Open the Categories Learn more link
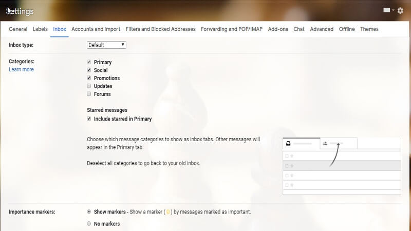 [x=21, y=69]
